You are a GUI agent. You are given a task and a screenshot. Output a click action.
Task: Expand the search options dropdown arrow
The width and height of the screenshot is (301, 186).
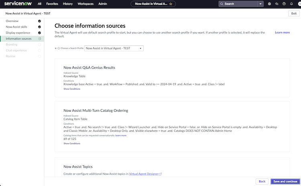[x=260, y=4]
